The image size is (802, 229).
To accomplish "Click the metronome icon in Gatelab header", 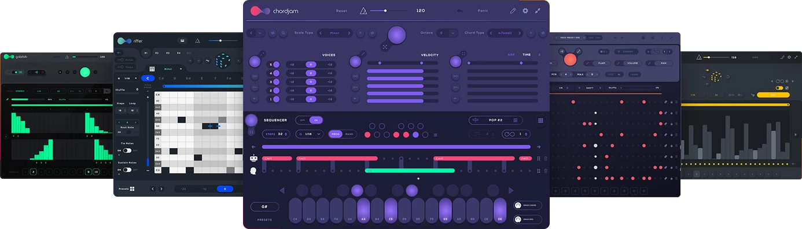I will [x=67, y=57].
